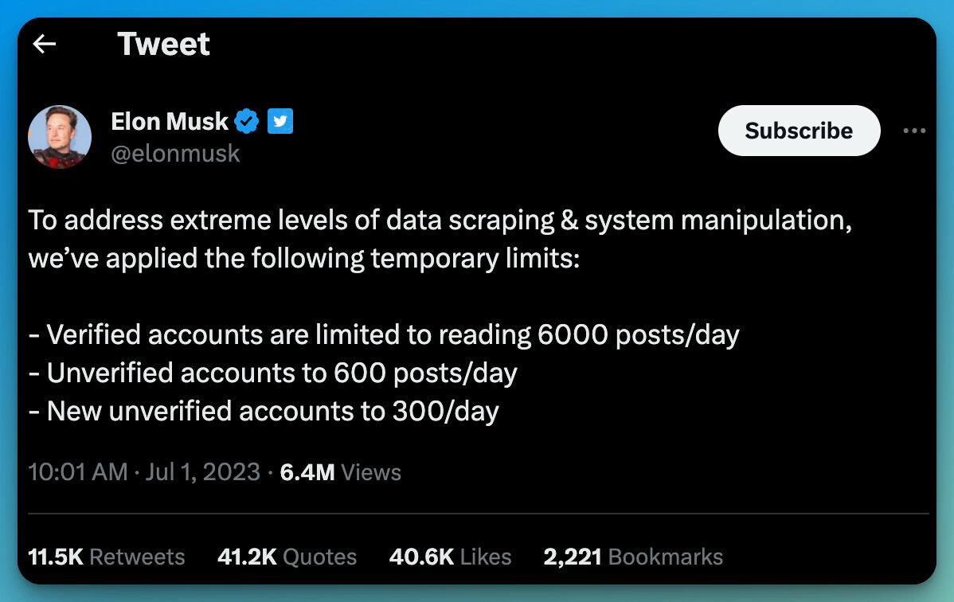View the 41.2K Quotes list
Screen dimensions: 954x602
tap(287, 557)
